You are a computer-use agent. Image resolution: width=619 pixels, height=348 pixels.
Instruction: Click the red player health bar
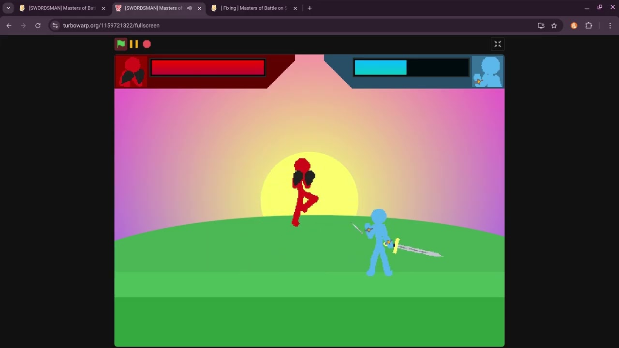(x=208, y=68)
